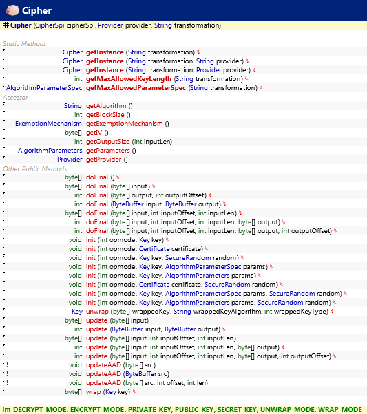
Task: Click the F final marker beside getProvider
Action: pos(3,158)
